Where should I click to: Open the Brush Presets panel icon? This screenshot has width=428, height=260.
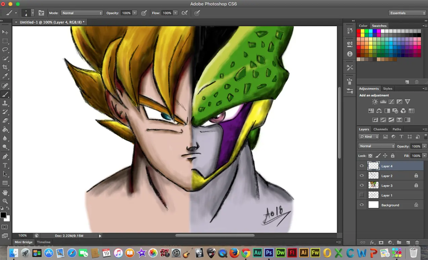click(x=350, y=91)
